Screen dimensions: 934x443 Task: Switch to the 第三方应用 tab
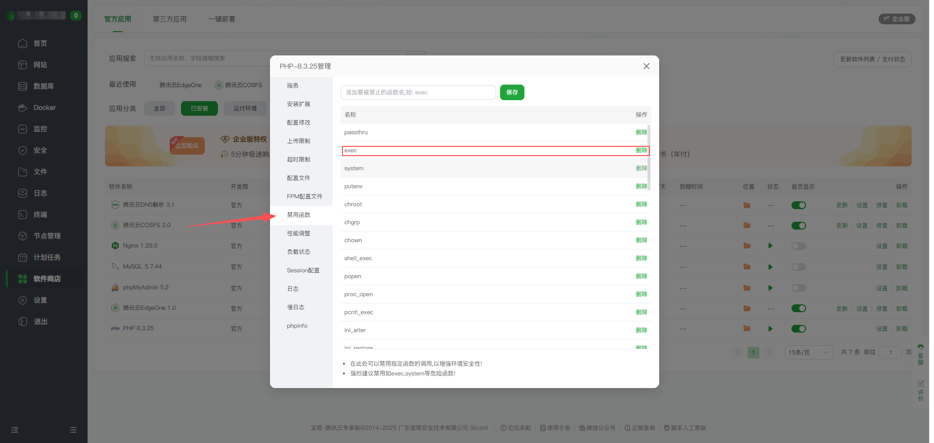[170, 19]
